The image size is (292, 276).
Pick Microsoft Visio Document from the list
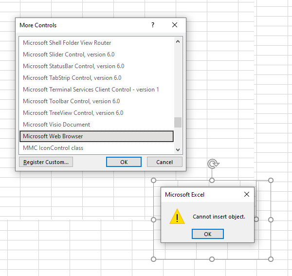click(x=56, y=125)
